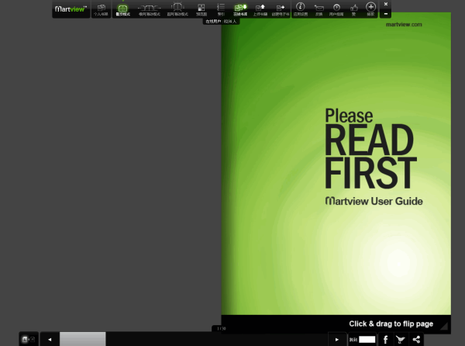
Task: Open the personal bookshelf icon
Action: tap(101, 10)
